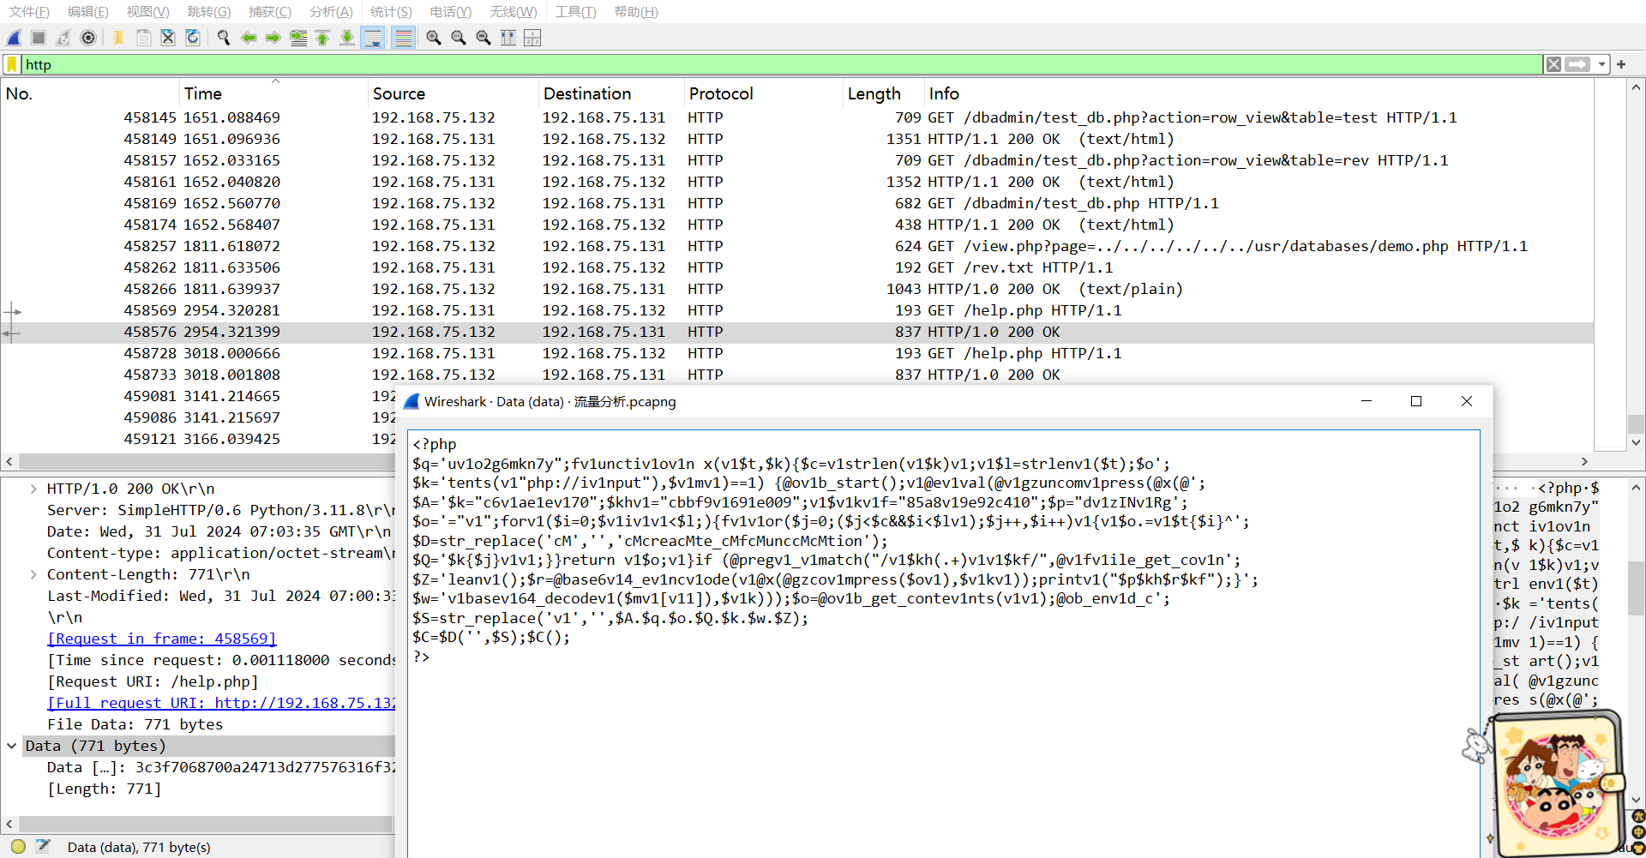Select the File Data: 771 bytes line
The image size is (1646, 858).
point(135,724)
